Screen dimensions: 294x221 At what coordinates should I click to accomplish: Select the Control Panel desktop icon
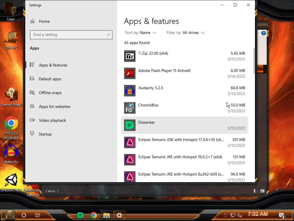click(x=11, y=97)
